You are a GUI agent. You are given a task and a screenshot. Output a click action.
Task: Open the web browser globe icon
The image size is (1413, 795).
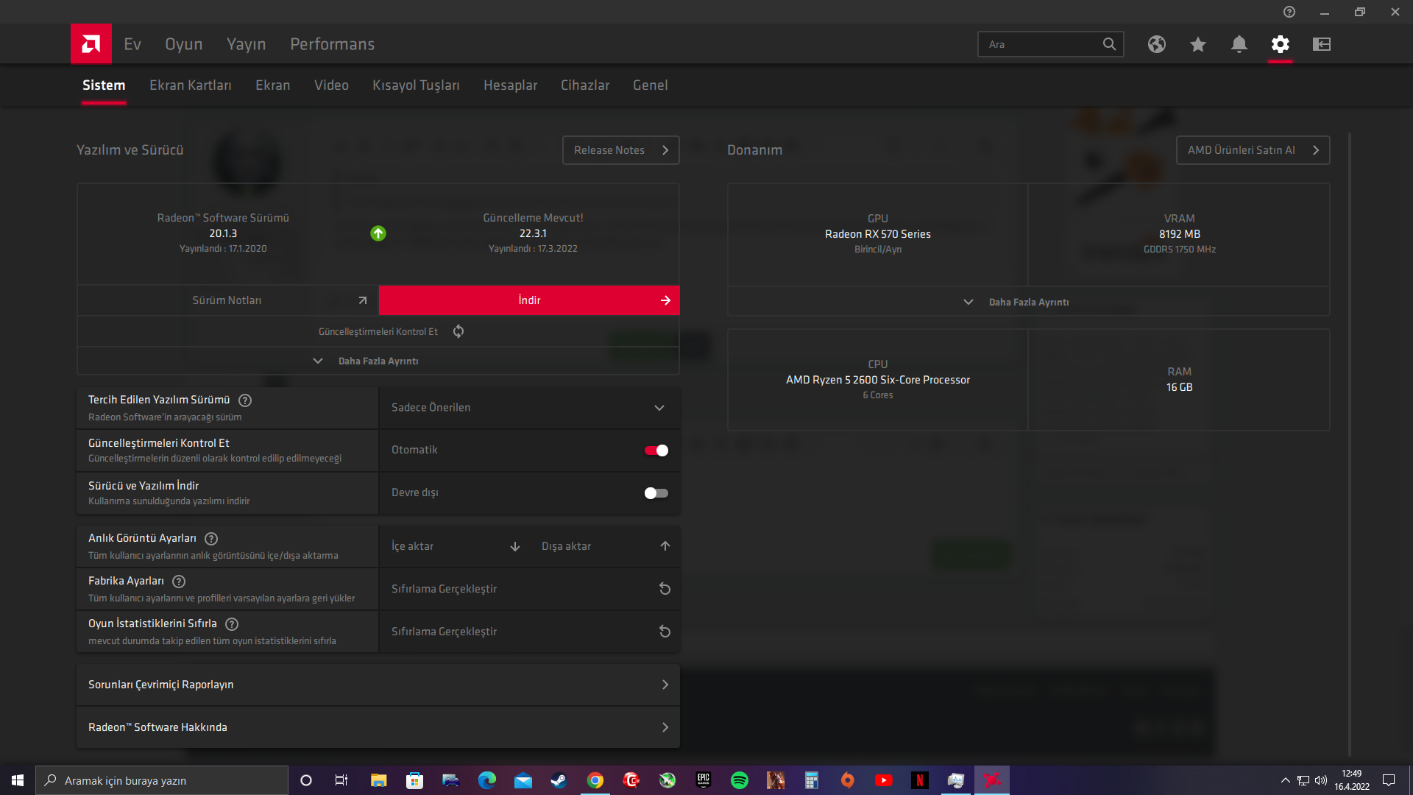(x=1157, y=44)
